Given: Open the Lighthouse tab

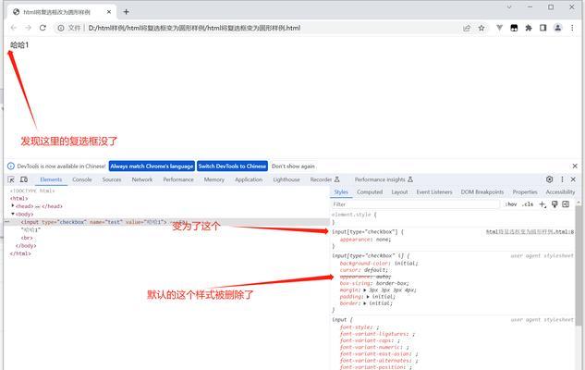Looking at the screenshot, I should coord(286,179).
